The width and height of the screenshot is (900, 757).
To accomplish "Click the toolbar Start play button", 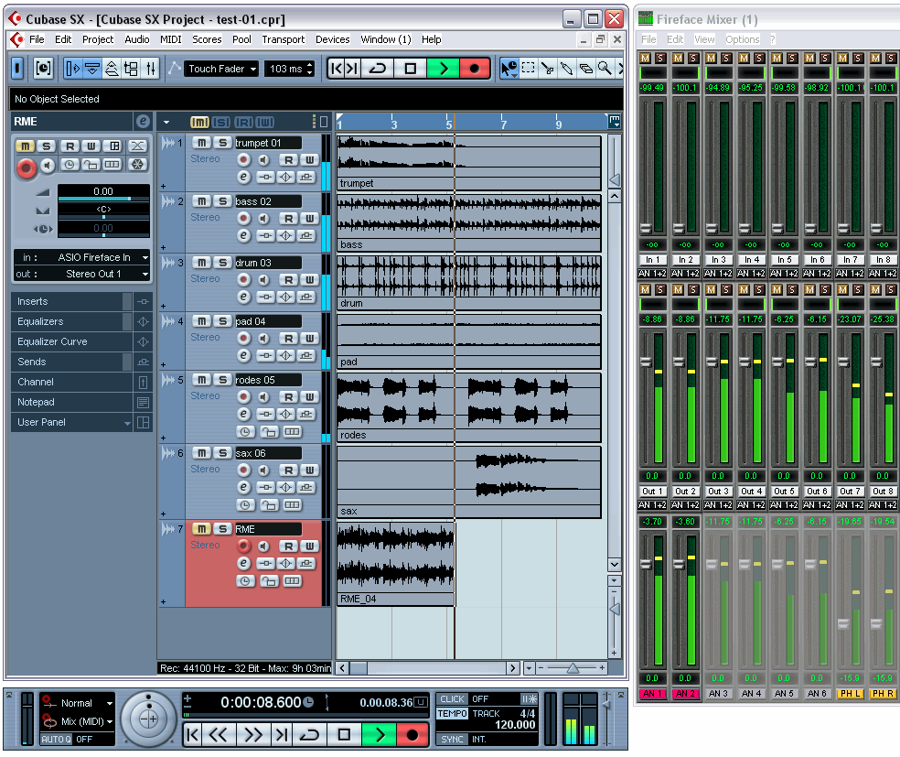I will click(x=443, y=69).
